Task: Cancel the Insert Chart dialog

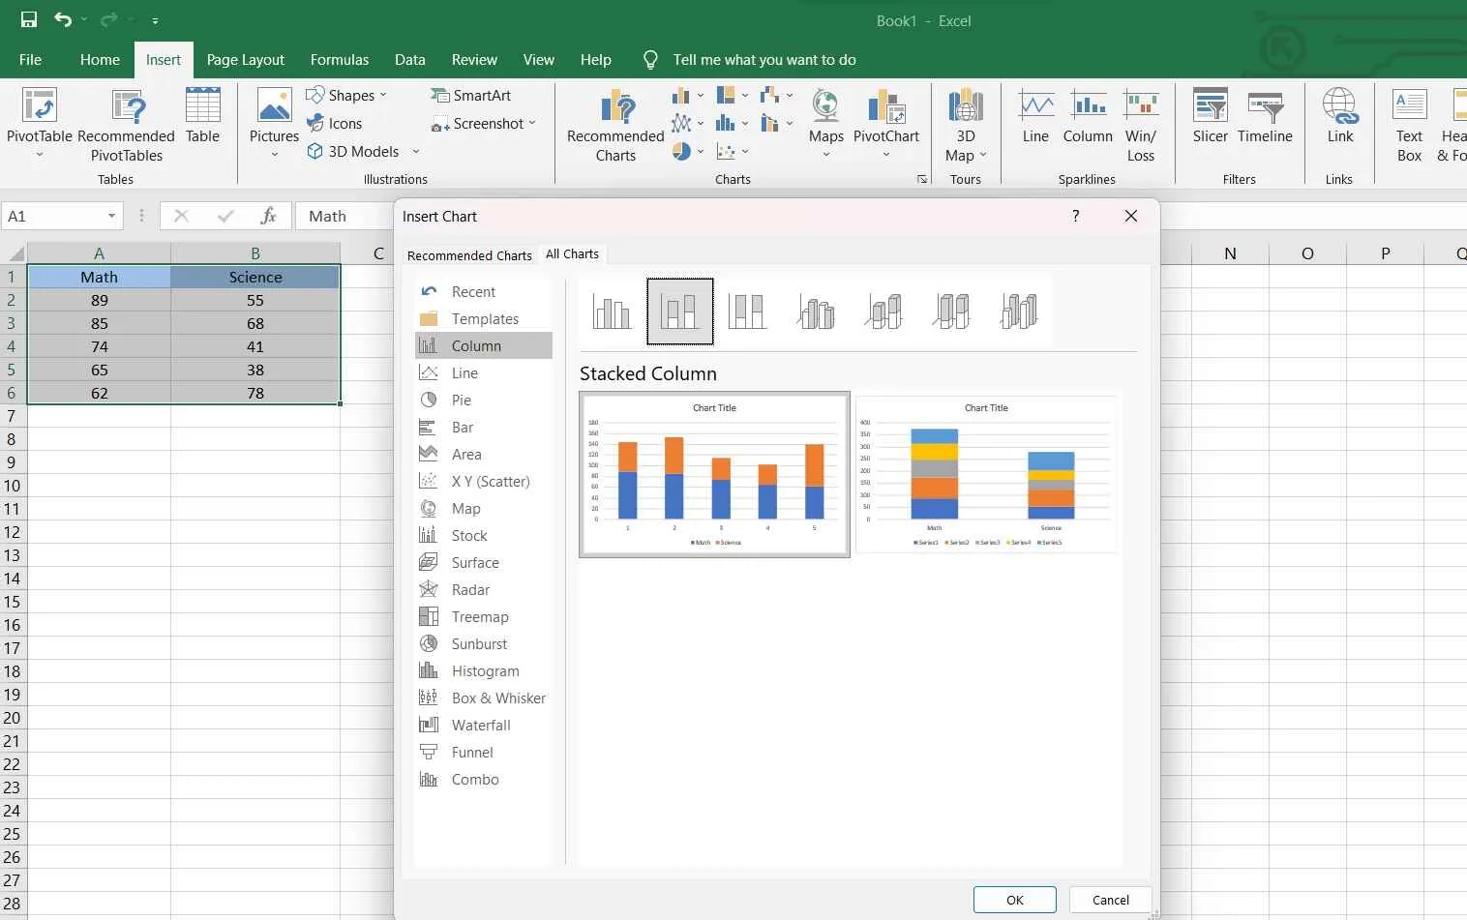Action: coord(1108,899)
